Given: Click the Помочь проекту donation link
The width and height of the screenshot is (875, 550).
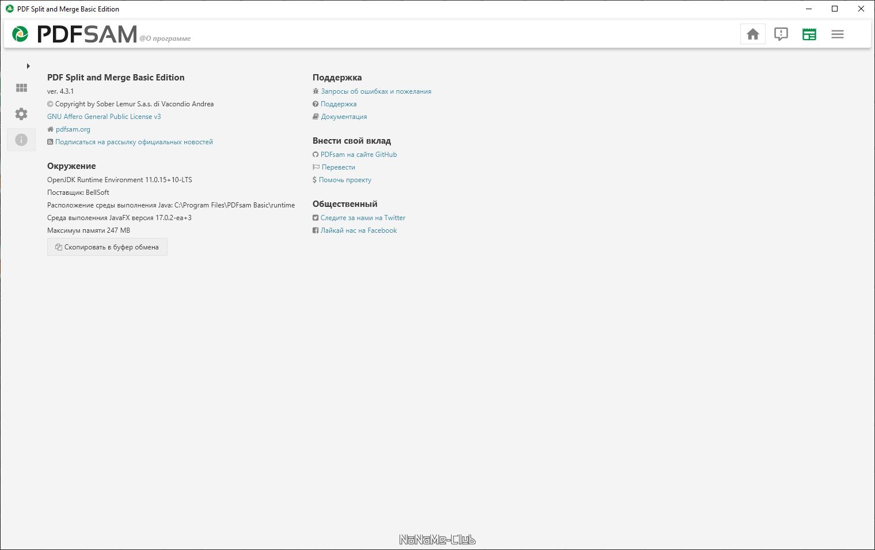Looking at the screenshot, I should coord(345,180).
